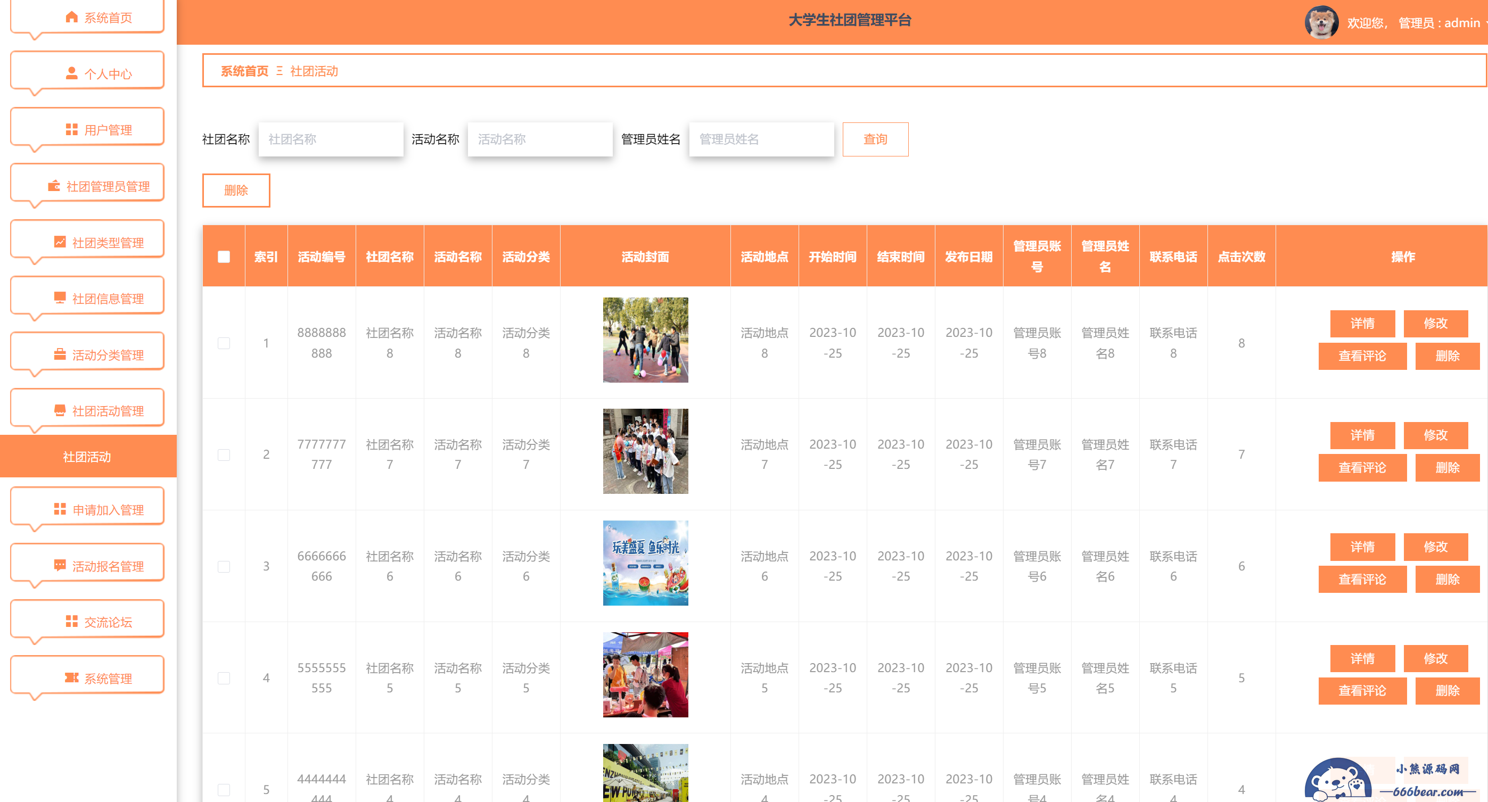The height and width of the screenshot is (802, 1488).
Task: Click 系统首页 breadcrumb link
Action: 244,71
